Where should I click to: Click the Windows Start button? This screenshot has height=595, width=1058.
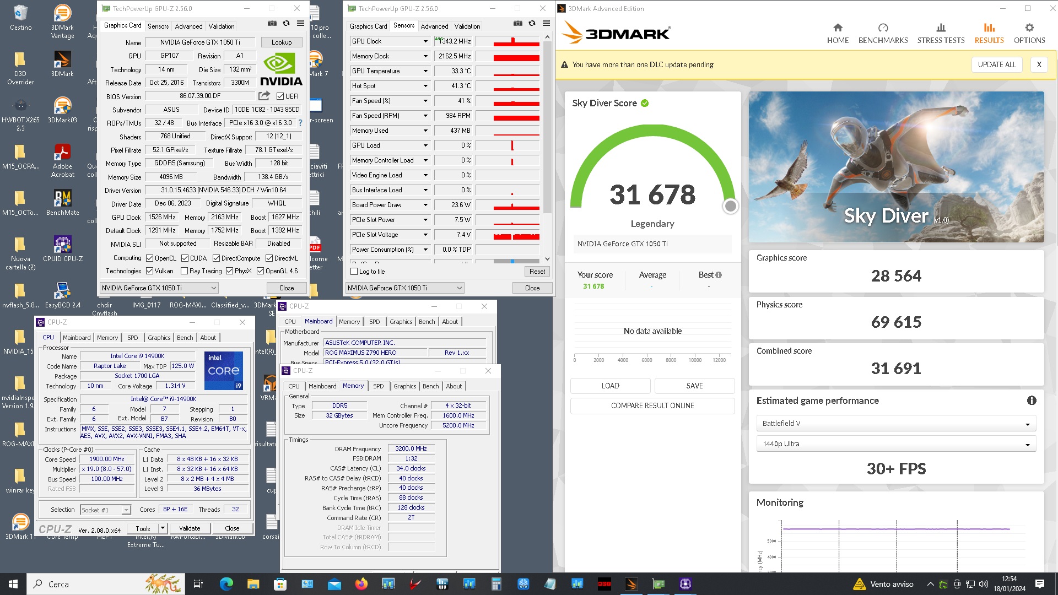pos(13,584)
